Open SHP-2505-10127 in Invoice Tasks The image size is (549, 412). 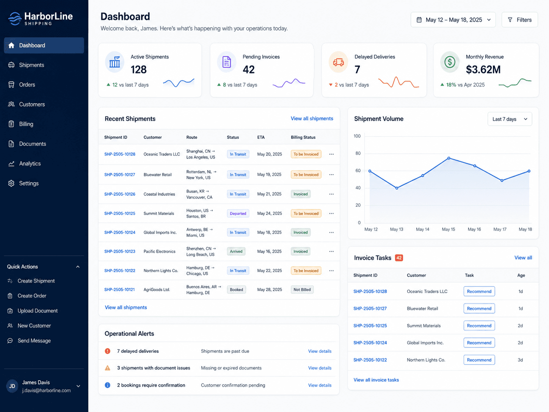pyautogui.click(x=370, y=309)
